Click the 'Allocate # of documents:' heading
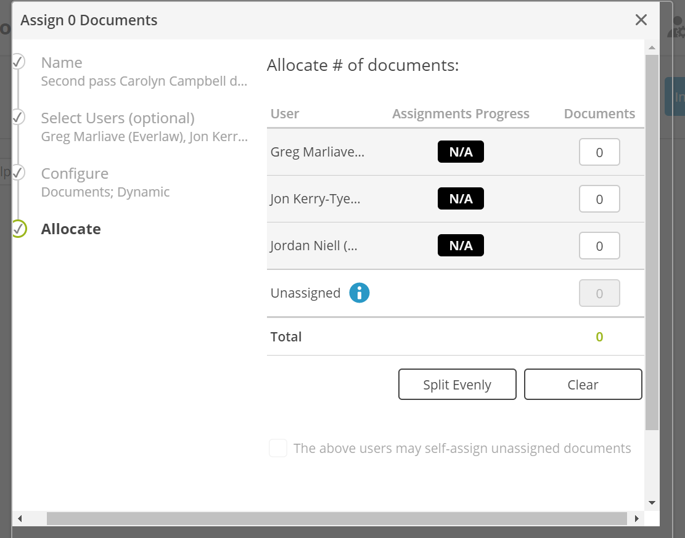 [x=363, y=65]
